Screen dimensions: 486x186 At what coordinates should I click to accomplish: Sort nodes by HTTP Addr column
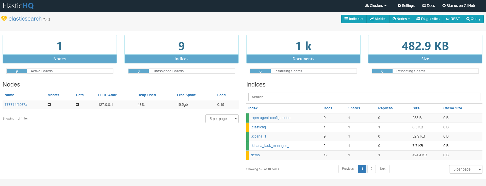107,95
